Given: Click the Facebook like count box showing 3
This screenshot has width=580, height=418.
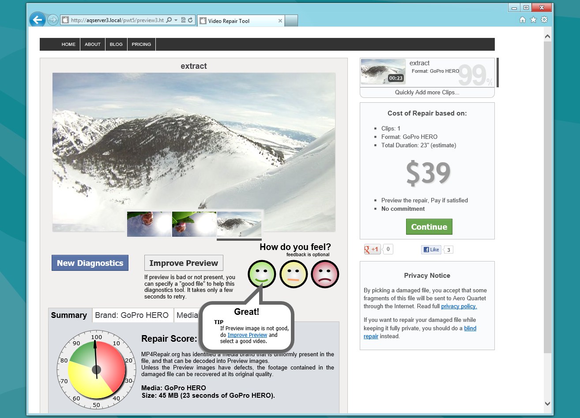Looking at the screenshot, I should point(448,250).
